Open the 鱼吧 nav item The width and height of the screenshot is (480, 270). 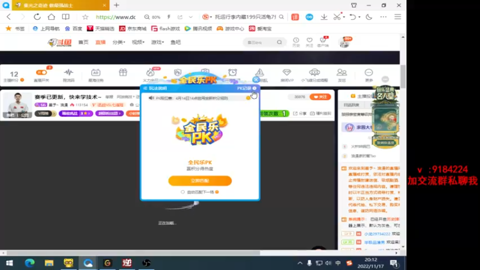pos(176,42)
